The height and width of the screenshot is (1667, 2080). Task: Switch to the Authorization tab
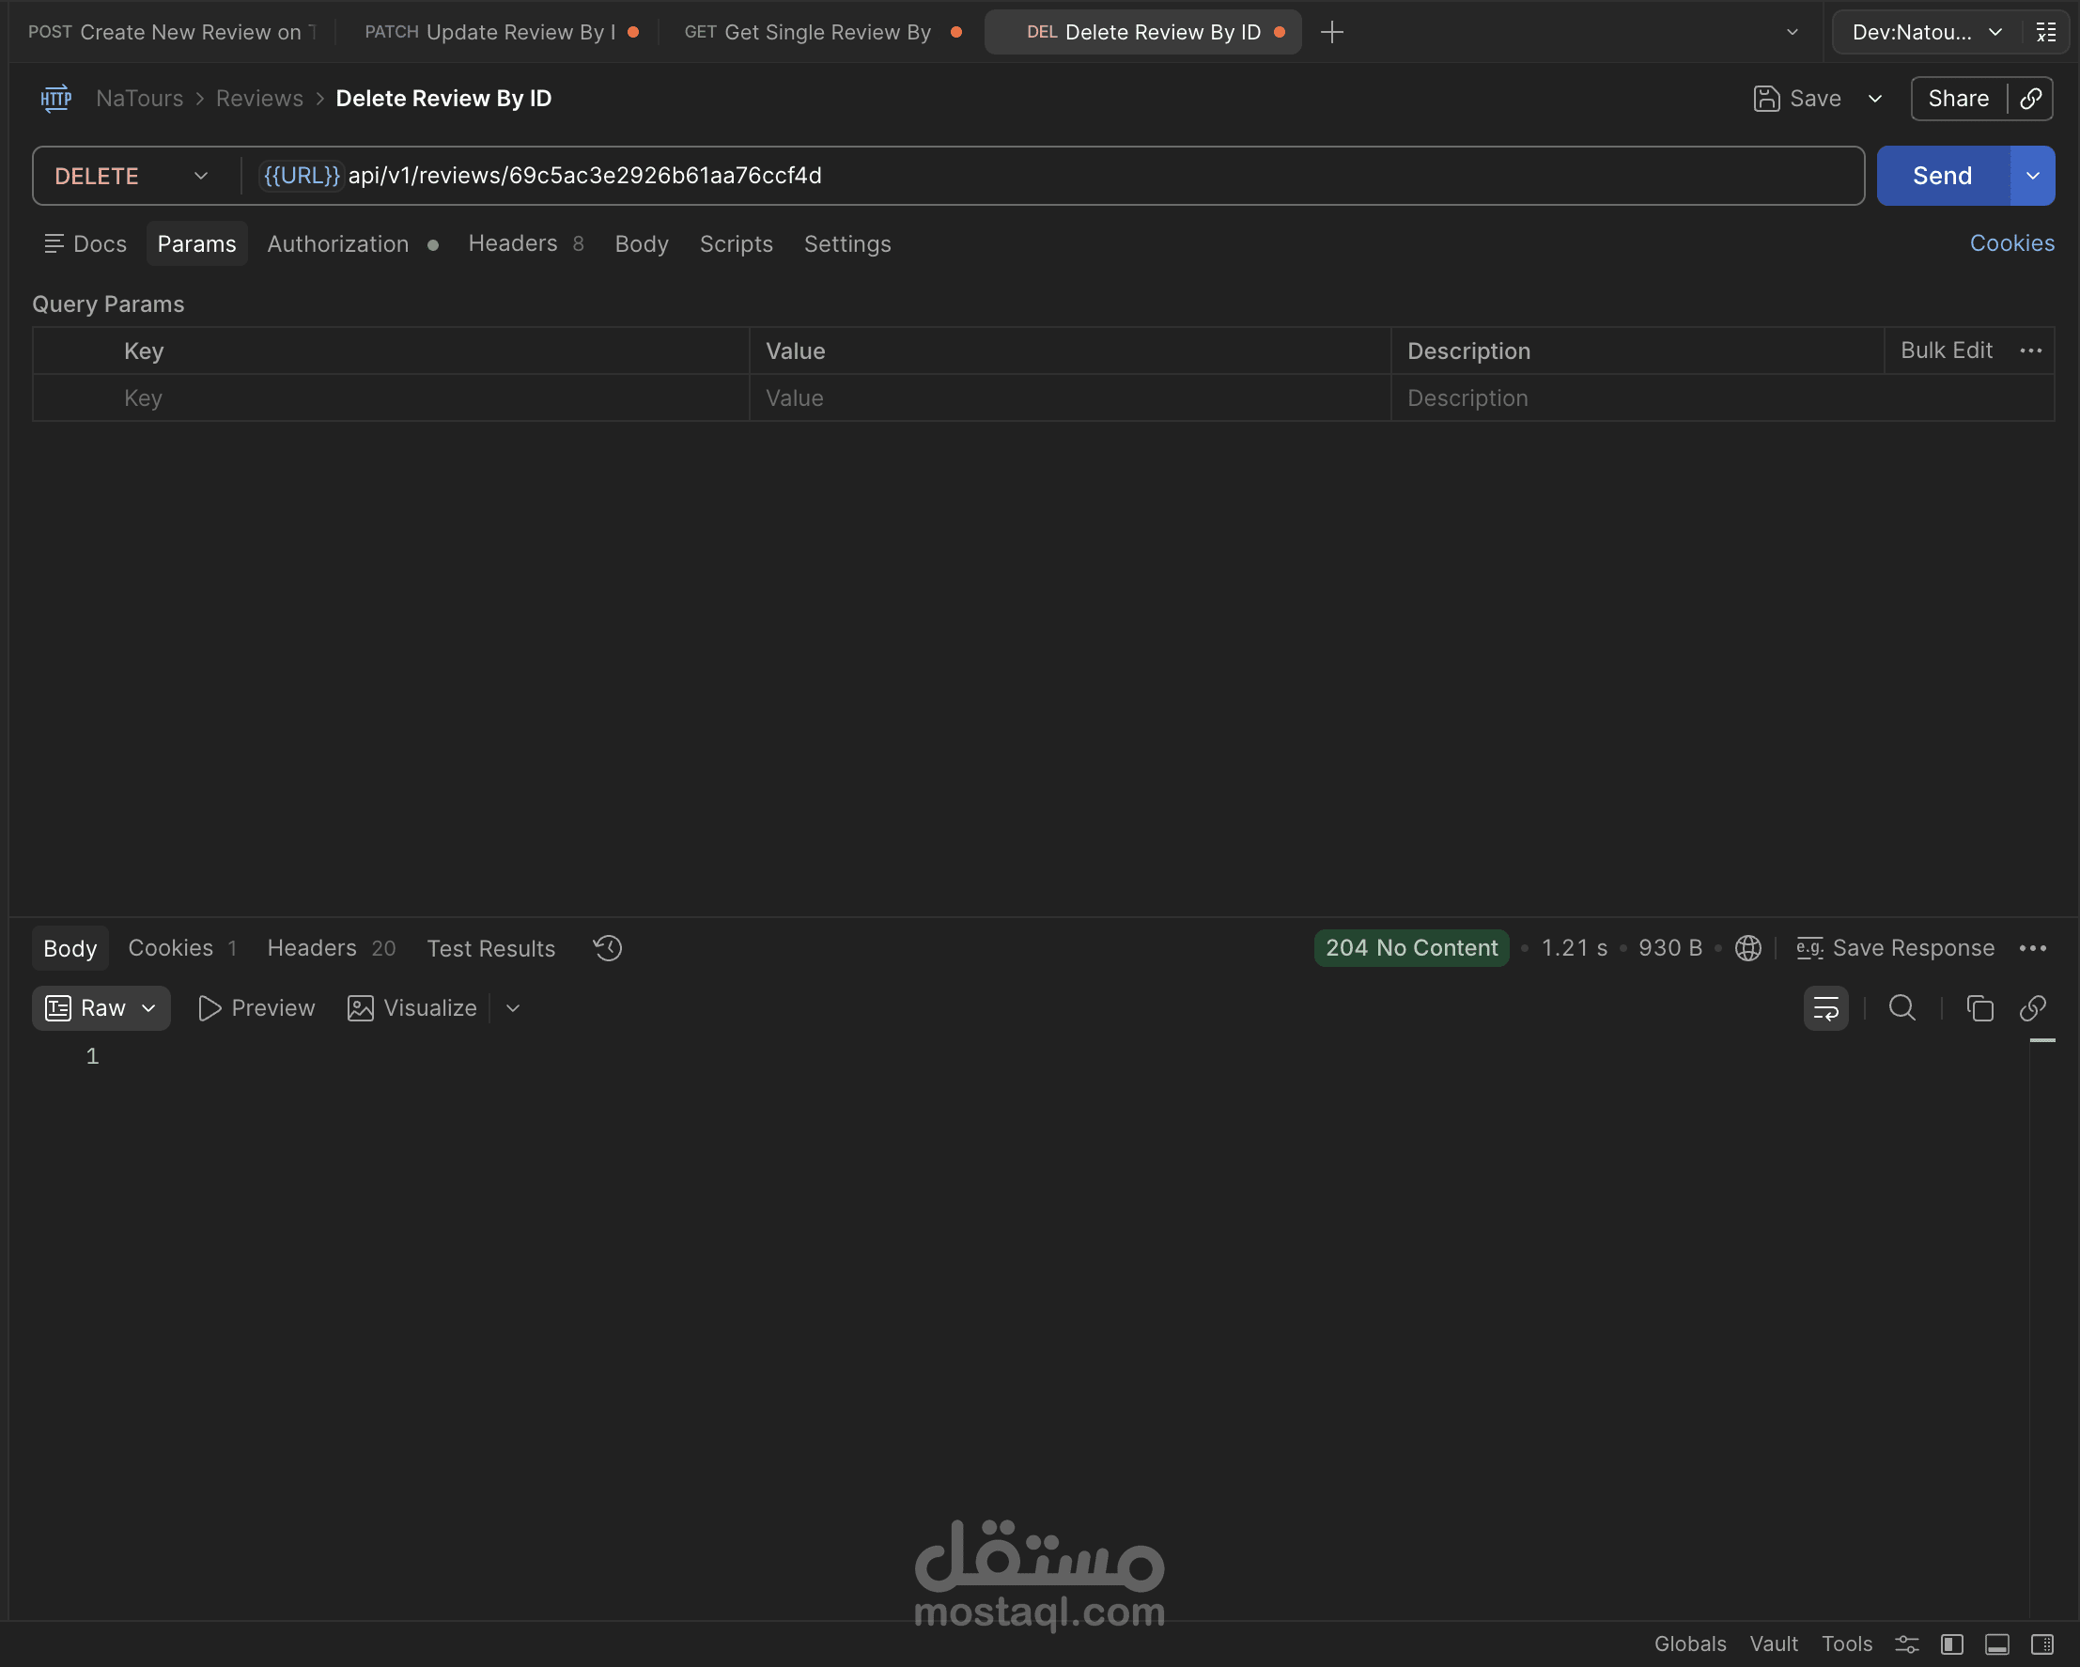point(337,244)
